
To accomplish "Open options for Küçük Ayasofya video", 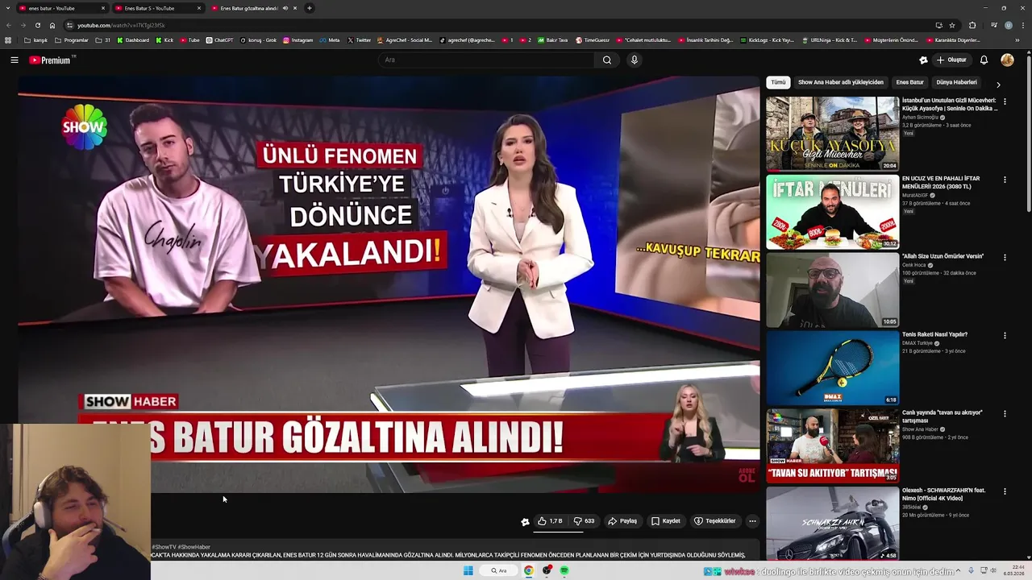I will coord(1005,101).
